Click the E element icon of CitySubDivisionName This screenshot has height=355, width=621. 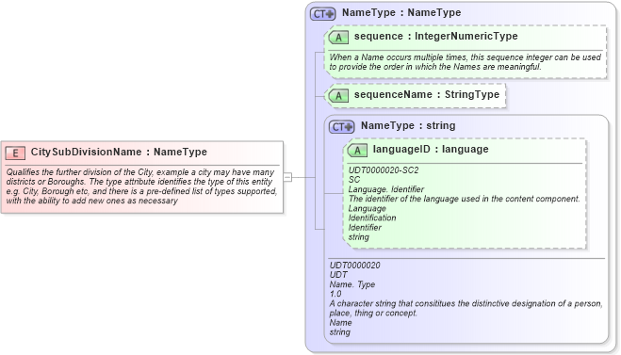pyautogui.click(x=15, y=153)
